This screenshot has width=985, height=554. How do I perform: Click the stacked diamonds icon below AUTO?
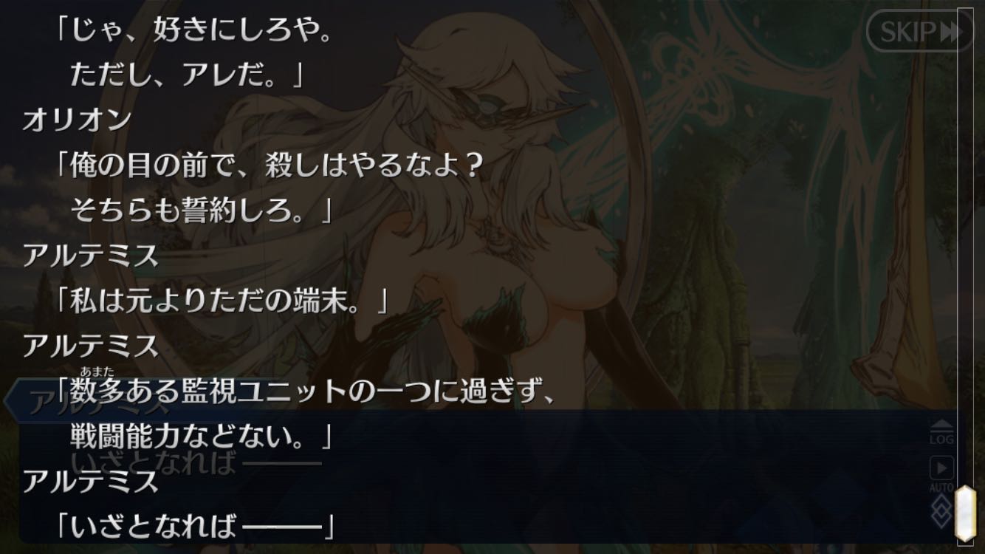click(x=941, y=510)
